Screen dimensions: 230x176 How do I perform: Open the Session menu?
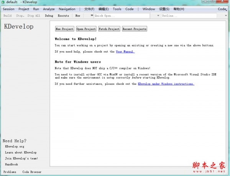tap(8, 9)
